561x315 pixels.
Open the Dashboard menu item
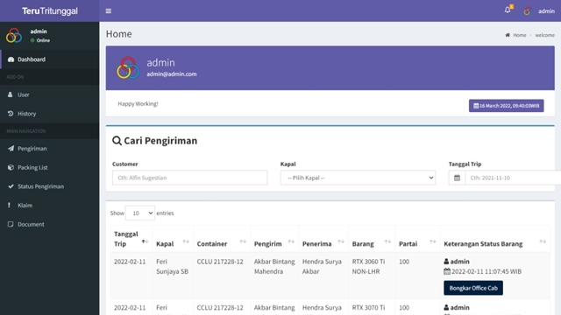click(x=50, y=59)
